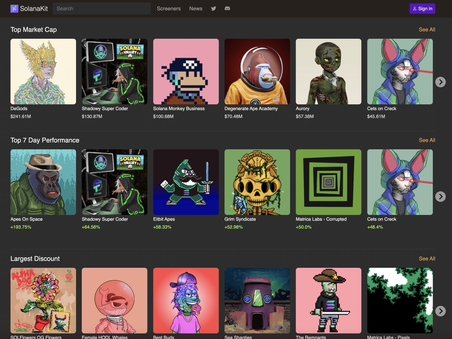The width and height of the screenshot is (452, 339).
Task: Click the Matrica Labs - Corrupted name
Action: [321, 219]
